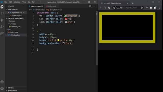
Task: Open the Selection menu
Action: point(17,2)
